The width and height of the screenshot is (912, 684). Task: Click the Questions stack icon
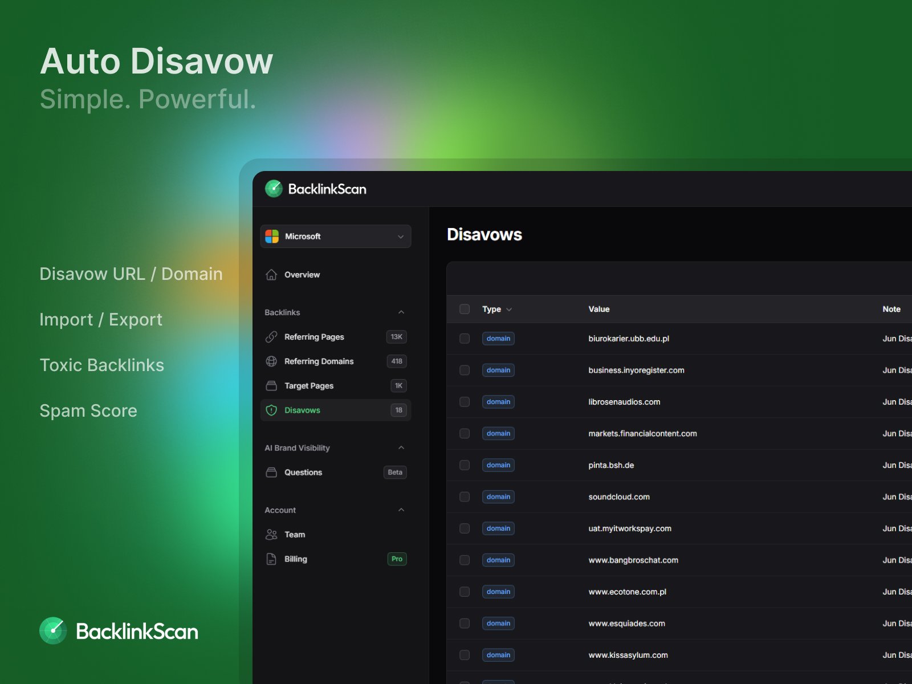tap(271, 473)
